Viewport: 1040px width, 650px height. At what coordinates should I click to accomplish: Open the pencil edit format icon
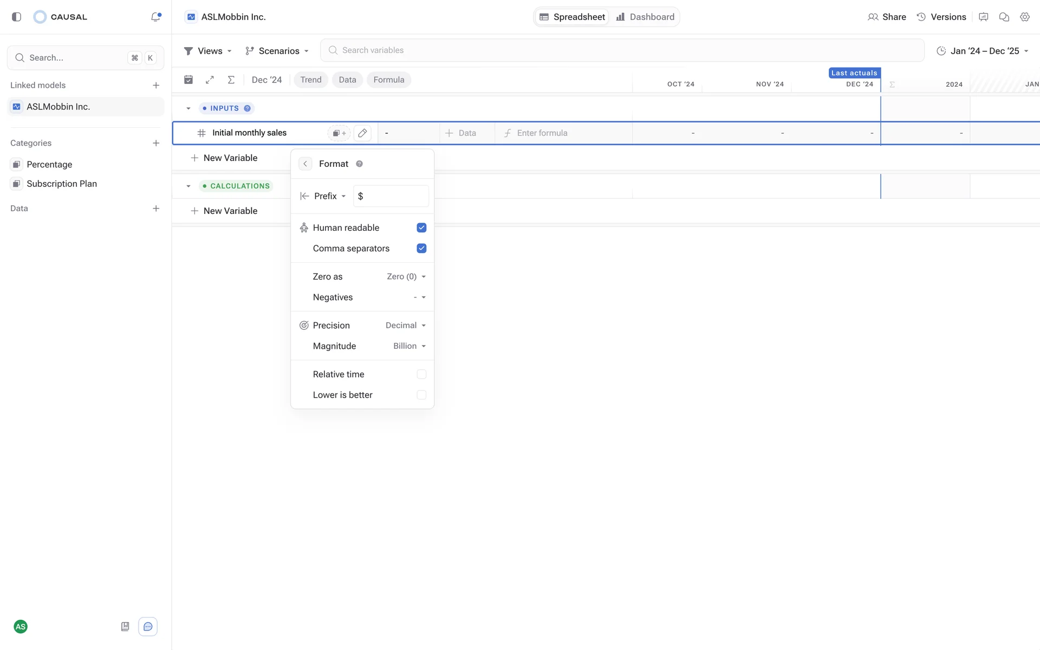click(x=362, y=133)
